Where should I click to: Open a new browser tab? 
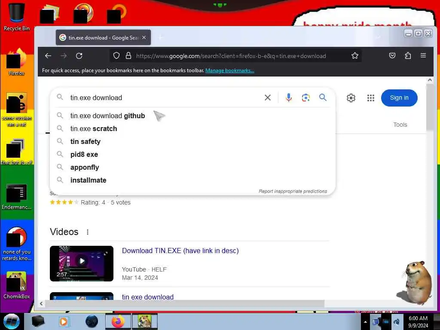161,37
